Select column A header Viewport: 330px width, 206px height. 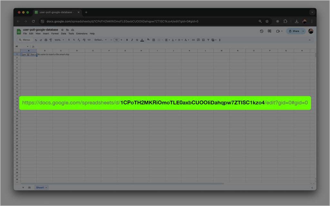click(x=29, y=51)
